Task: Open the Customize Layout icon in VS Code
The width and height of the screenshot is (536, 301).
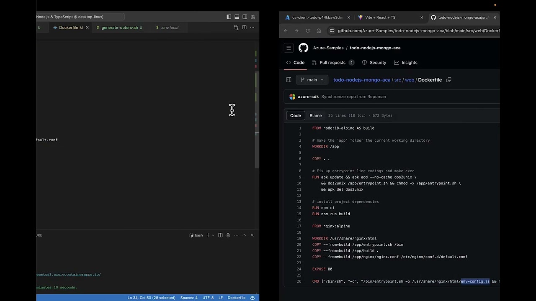Action: [253, 17]
